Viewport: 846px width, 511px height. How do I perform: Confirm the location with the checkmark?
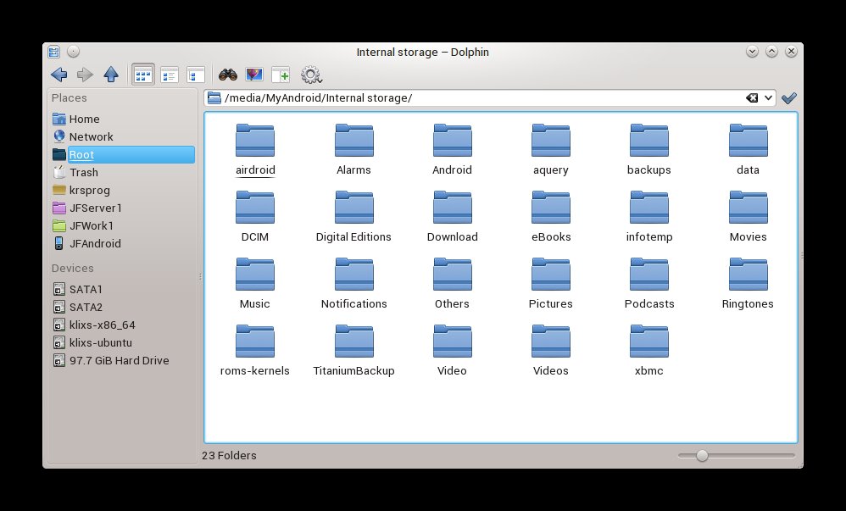[x=789, y=97]
